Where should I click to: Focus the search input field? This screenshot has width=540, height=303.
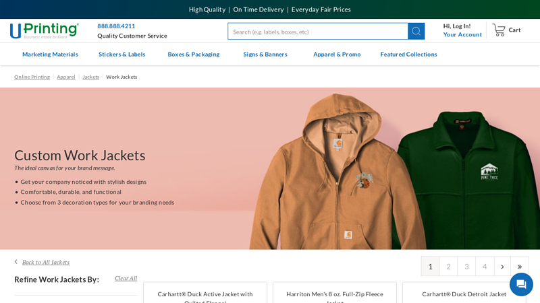(x=317, y=32)
